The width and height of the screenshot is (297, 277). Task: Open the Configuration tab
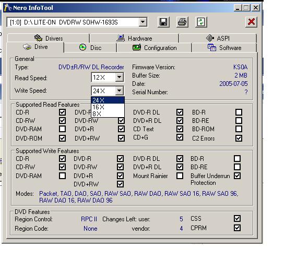[x=154, y=47]
